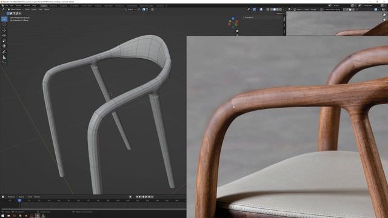Image resolution: width=388 pixels, height=218 pixels.
Task: Switch to the Shading workspace tab
Action: tap(98, 5)
